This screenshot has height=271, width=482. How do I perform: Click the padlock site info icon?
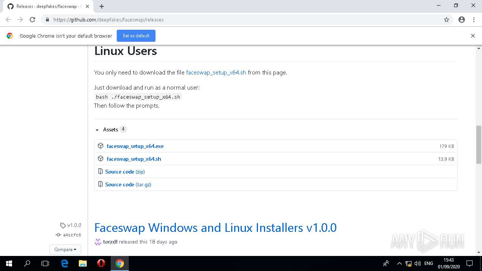[47, 20]
